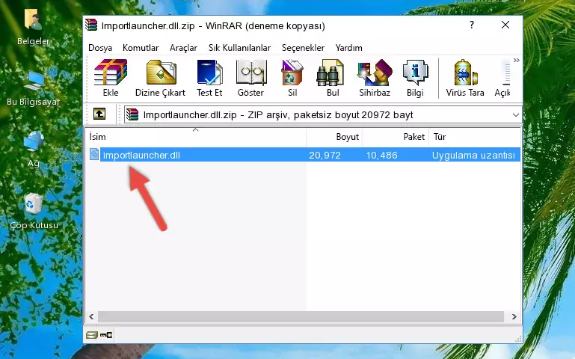
Task: Open the Dosya menu
Action: pyautogui.click(x=100, y=48)
